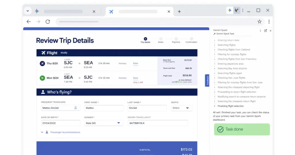Click the First Name field
The width and height of the screenshot is (295, 155).
[104, 108]
